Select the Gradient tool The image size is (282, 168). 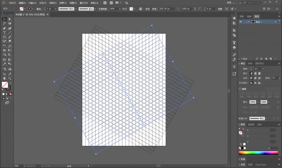10,59
